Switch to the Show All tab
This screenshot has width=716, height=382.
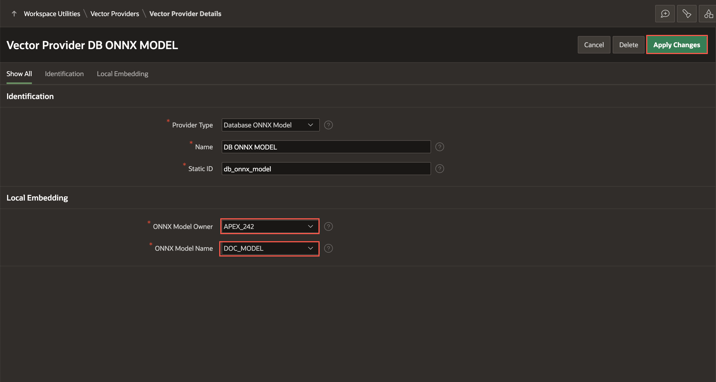tap(19, 74)
